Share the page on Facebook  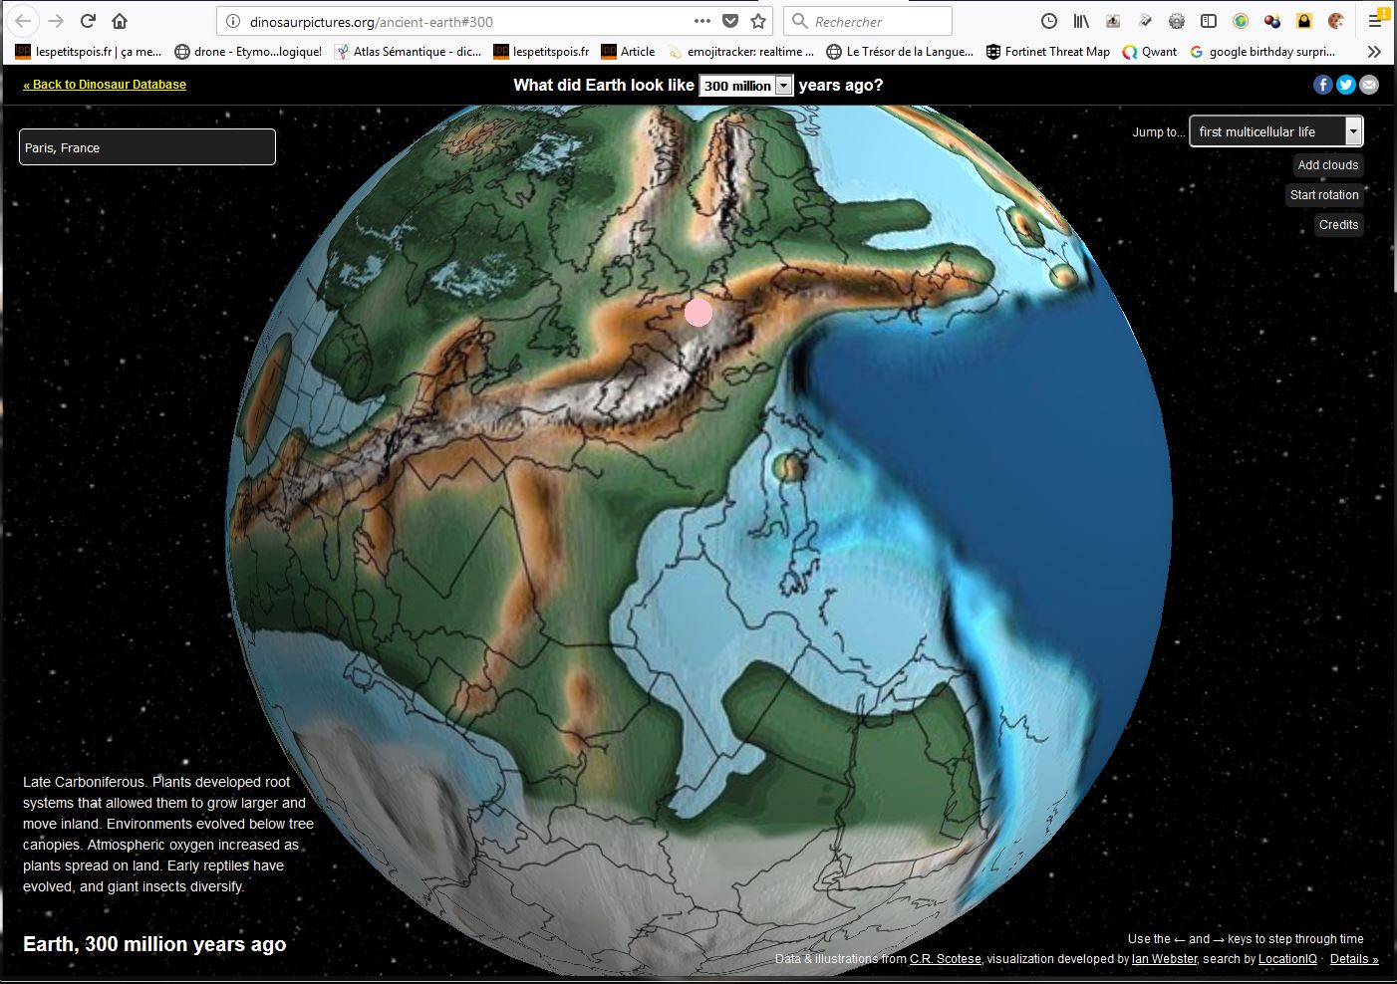pyautogui.click(x=1322, y=85)
